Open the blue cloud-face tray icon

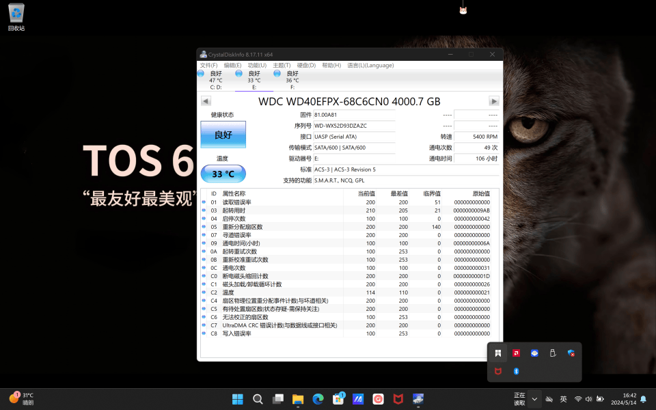coord(534,353)
